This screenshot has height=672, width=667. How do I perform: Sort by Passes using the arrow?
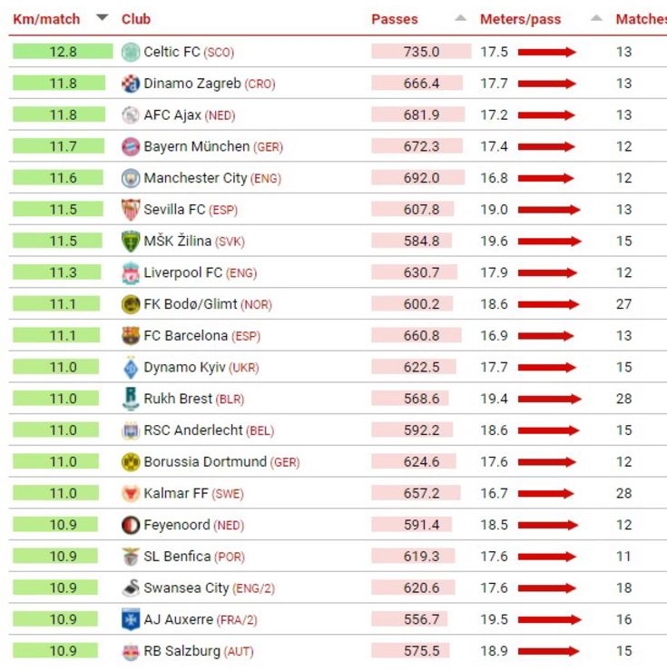pos(460,18)
